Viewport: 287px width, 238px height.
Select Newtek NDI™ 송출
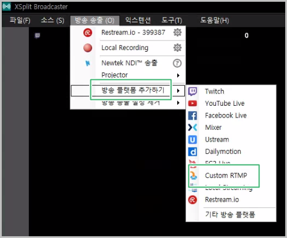tap(129, 63)
